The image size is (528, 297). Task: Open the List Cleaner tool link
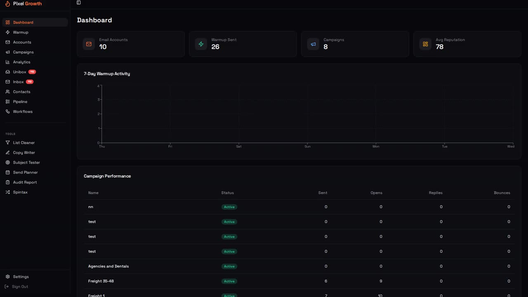point(35,143)
